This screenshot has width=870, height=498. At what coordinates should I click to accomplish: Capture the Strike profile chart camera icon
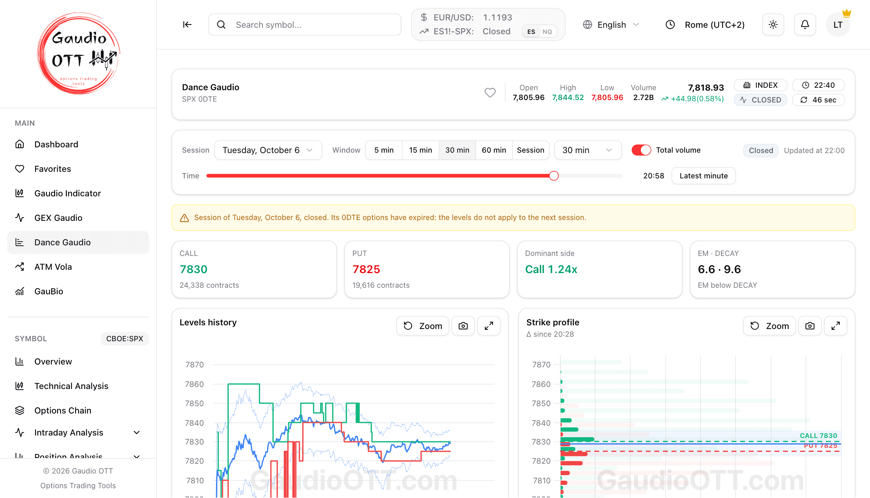pyautogui.click(x=810, y=326)
